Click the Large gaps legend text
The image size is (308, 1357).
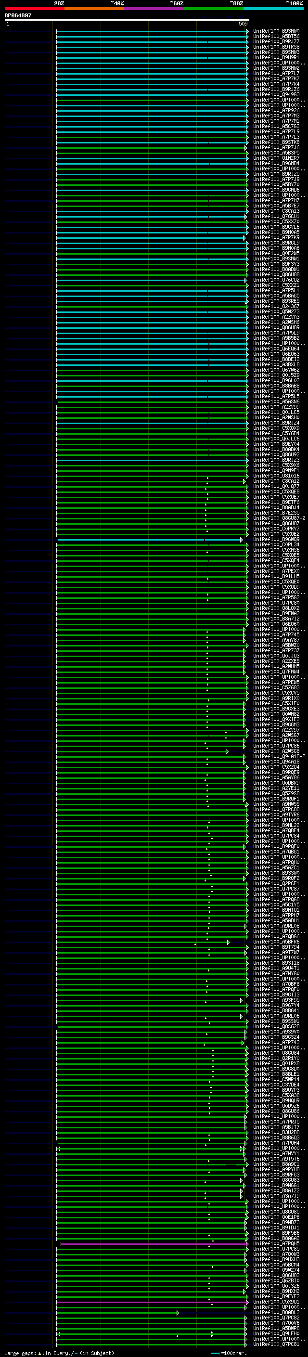[x=59, y=1353]
